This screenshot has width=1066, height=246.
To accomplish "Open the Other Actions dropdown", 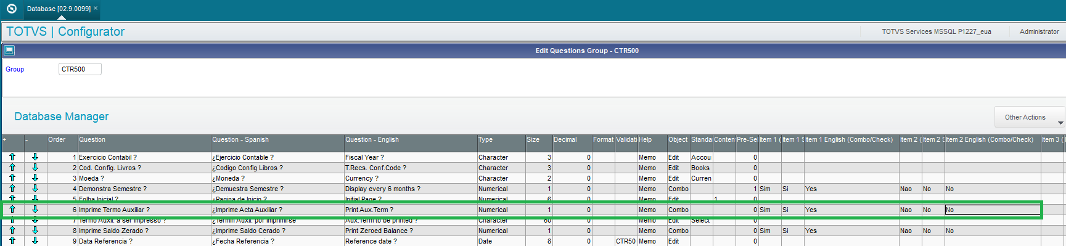I will click(1030, 117).
